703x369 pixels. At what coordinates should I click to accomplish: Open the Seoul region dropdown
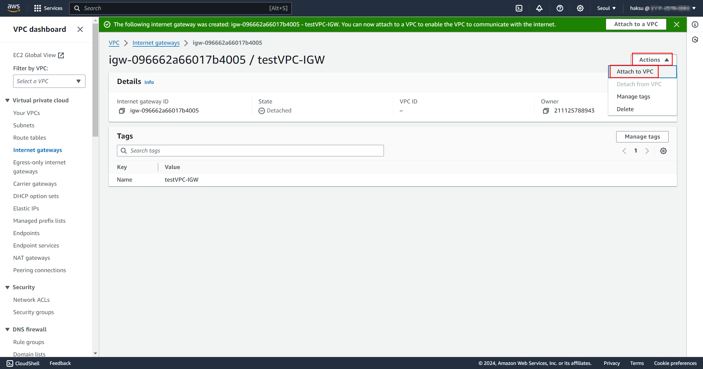[606, 8]
